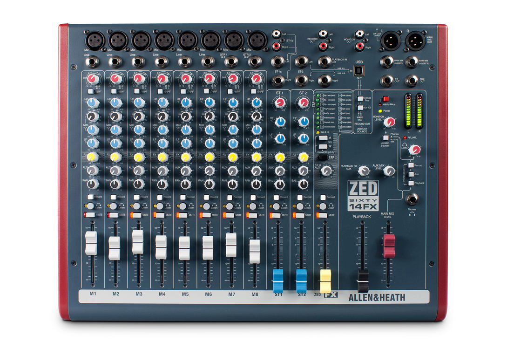Screen dimensions: 507x355
Task: Grab the black PLAYBACK fader
Action: (363, 280)
